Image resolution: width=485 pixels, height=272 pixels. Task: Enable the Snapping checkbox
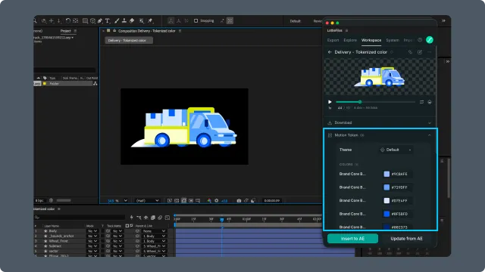pos(196,20)
